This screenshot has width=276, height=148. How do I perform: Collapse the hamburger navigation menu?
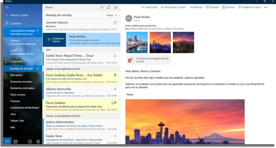7,7
